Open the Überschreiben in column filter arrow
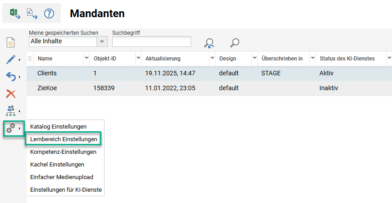This screenshot has height=203, width=392. 313,58
